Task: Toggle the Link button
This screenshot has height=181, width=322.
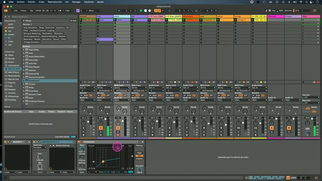Action: pos(16,11)
